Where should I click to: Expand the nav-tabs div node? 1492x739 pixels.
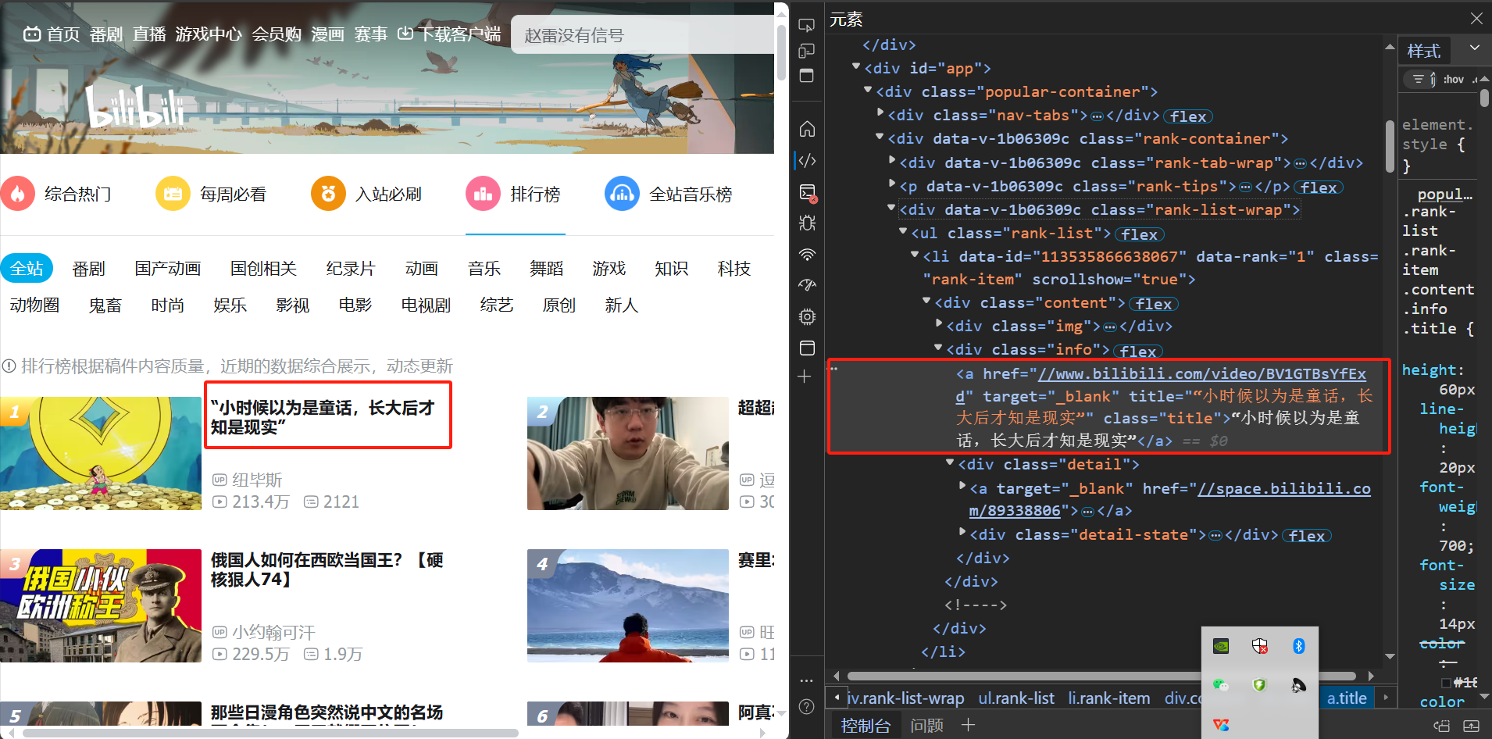[x=880, y=114]
